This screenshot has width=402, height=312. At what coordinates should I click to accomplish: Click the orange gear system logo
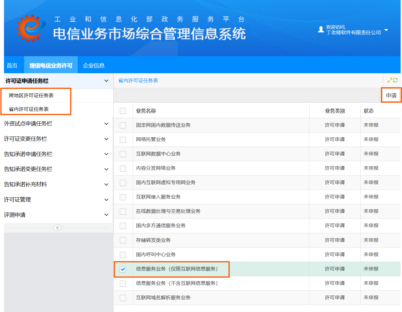31,28
